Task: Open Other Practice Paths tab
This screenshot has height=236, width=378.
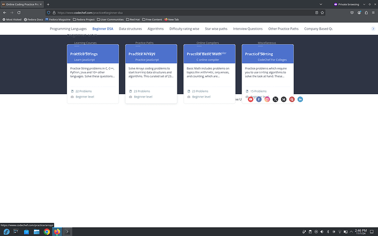Action: click(x=283, y=28)
